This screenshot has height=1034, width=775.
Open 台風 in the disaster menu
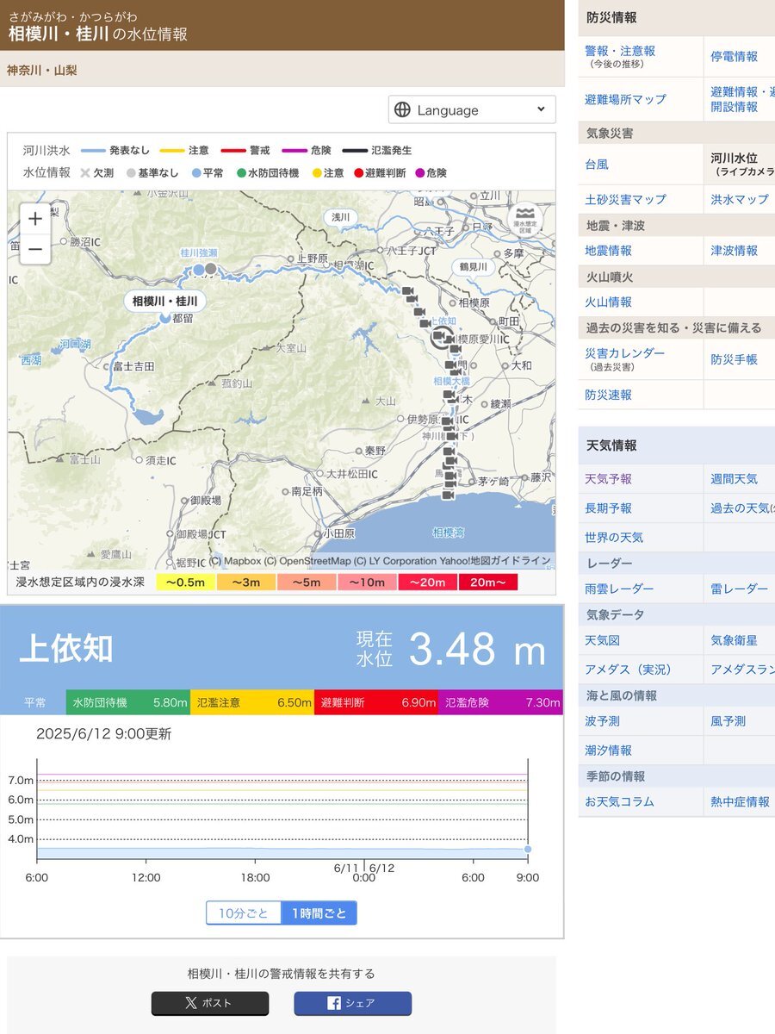tap(597, 164)
